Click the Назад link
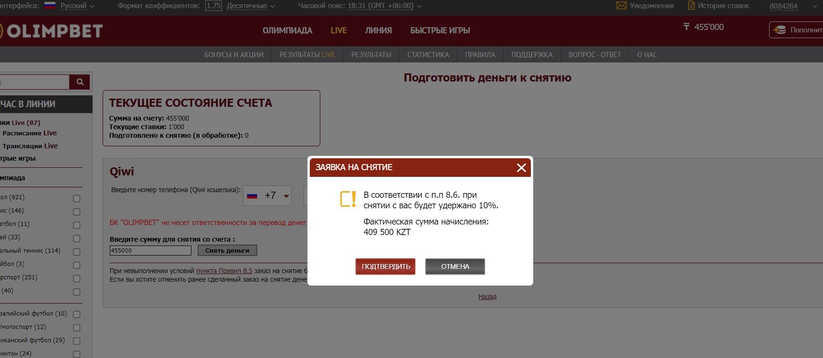This screenshot has width=823, height=358. coord(487,297)
